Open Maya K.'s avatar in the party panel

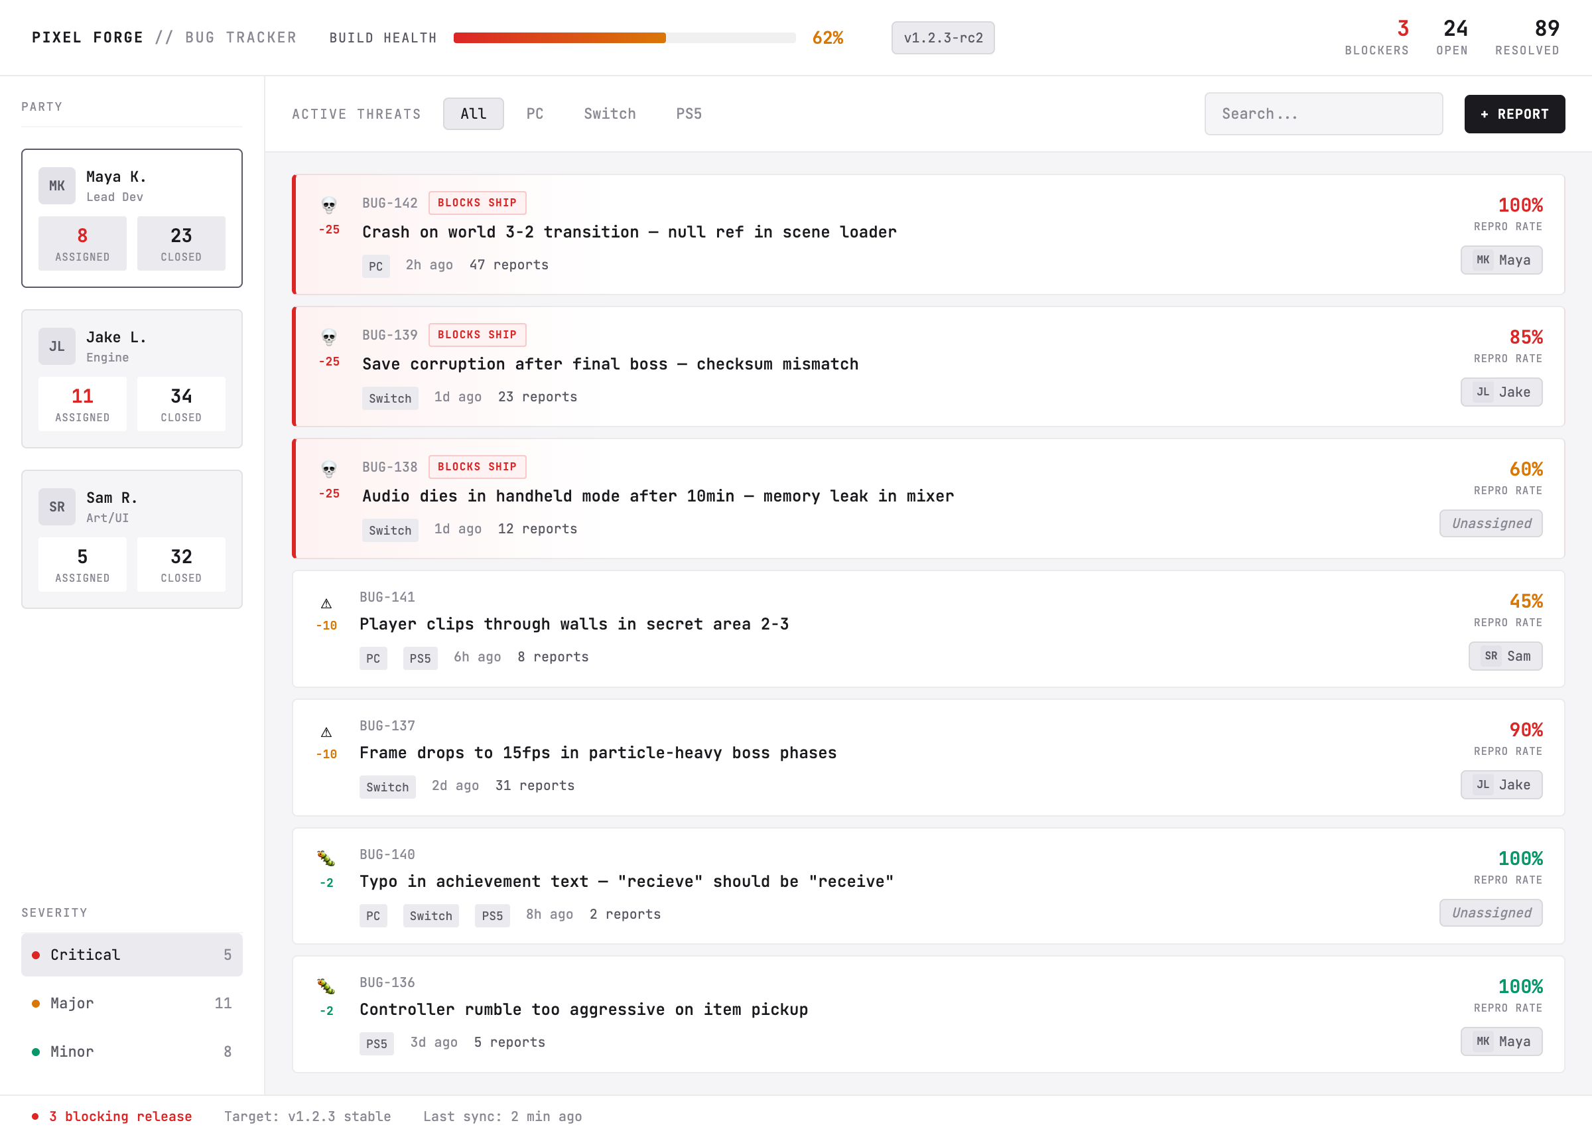pos(56,186)
